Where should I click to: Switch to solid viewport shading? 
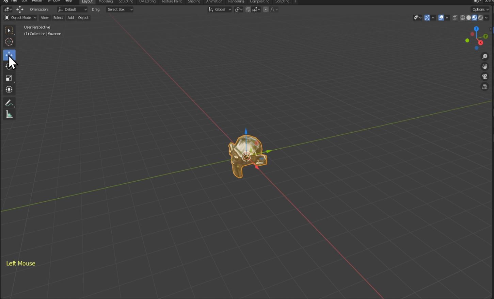click(468, 18)
